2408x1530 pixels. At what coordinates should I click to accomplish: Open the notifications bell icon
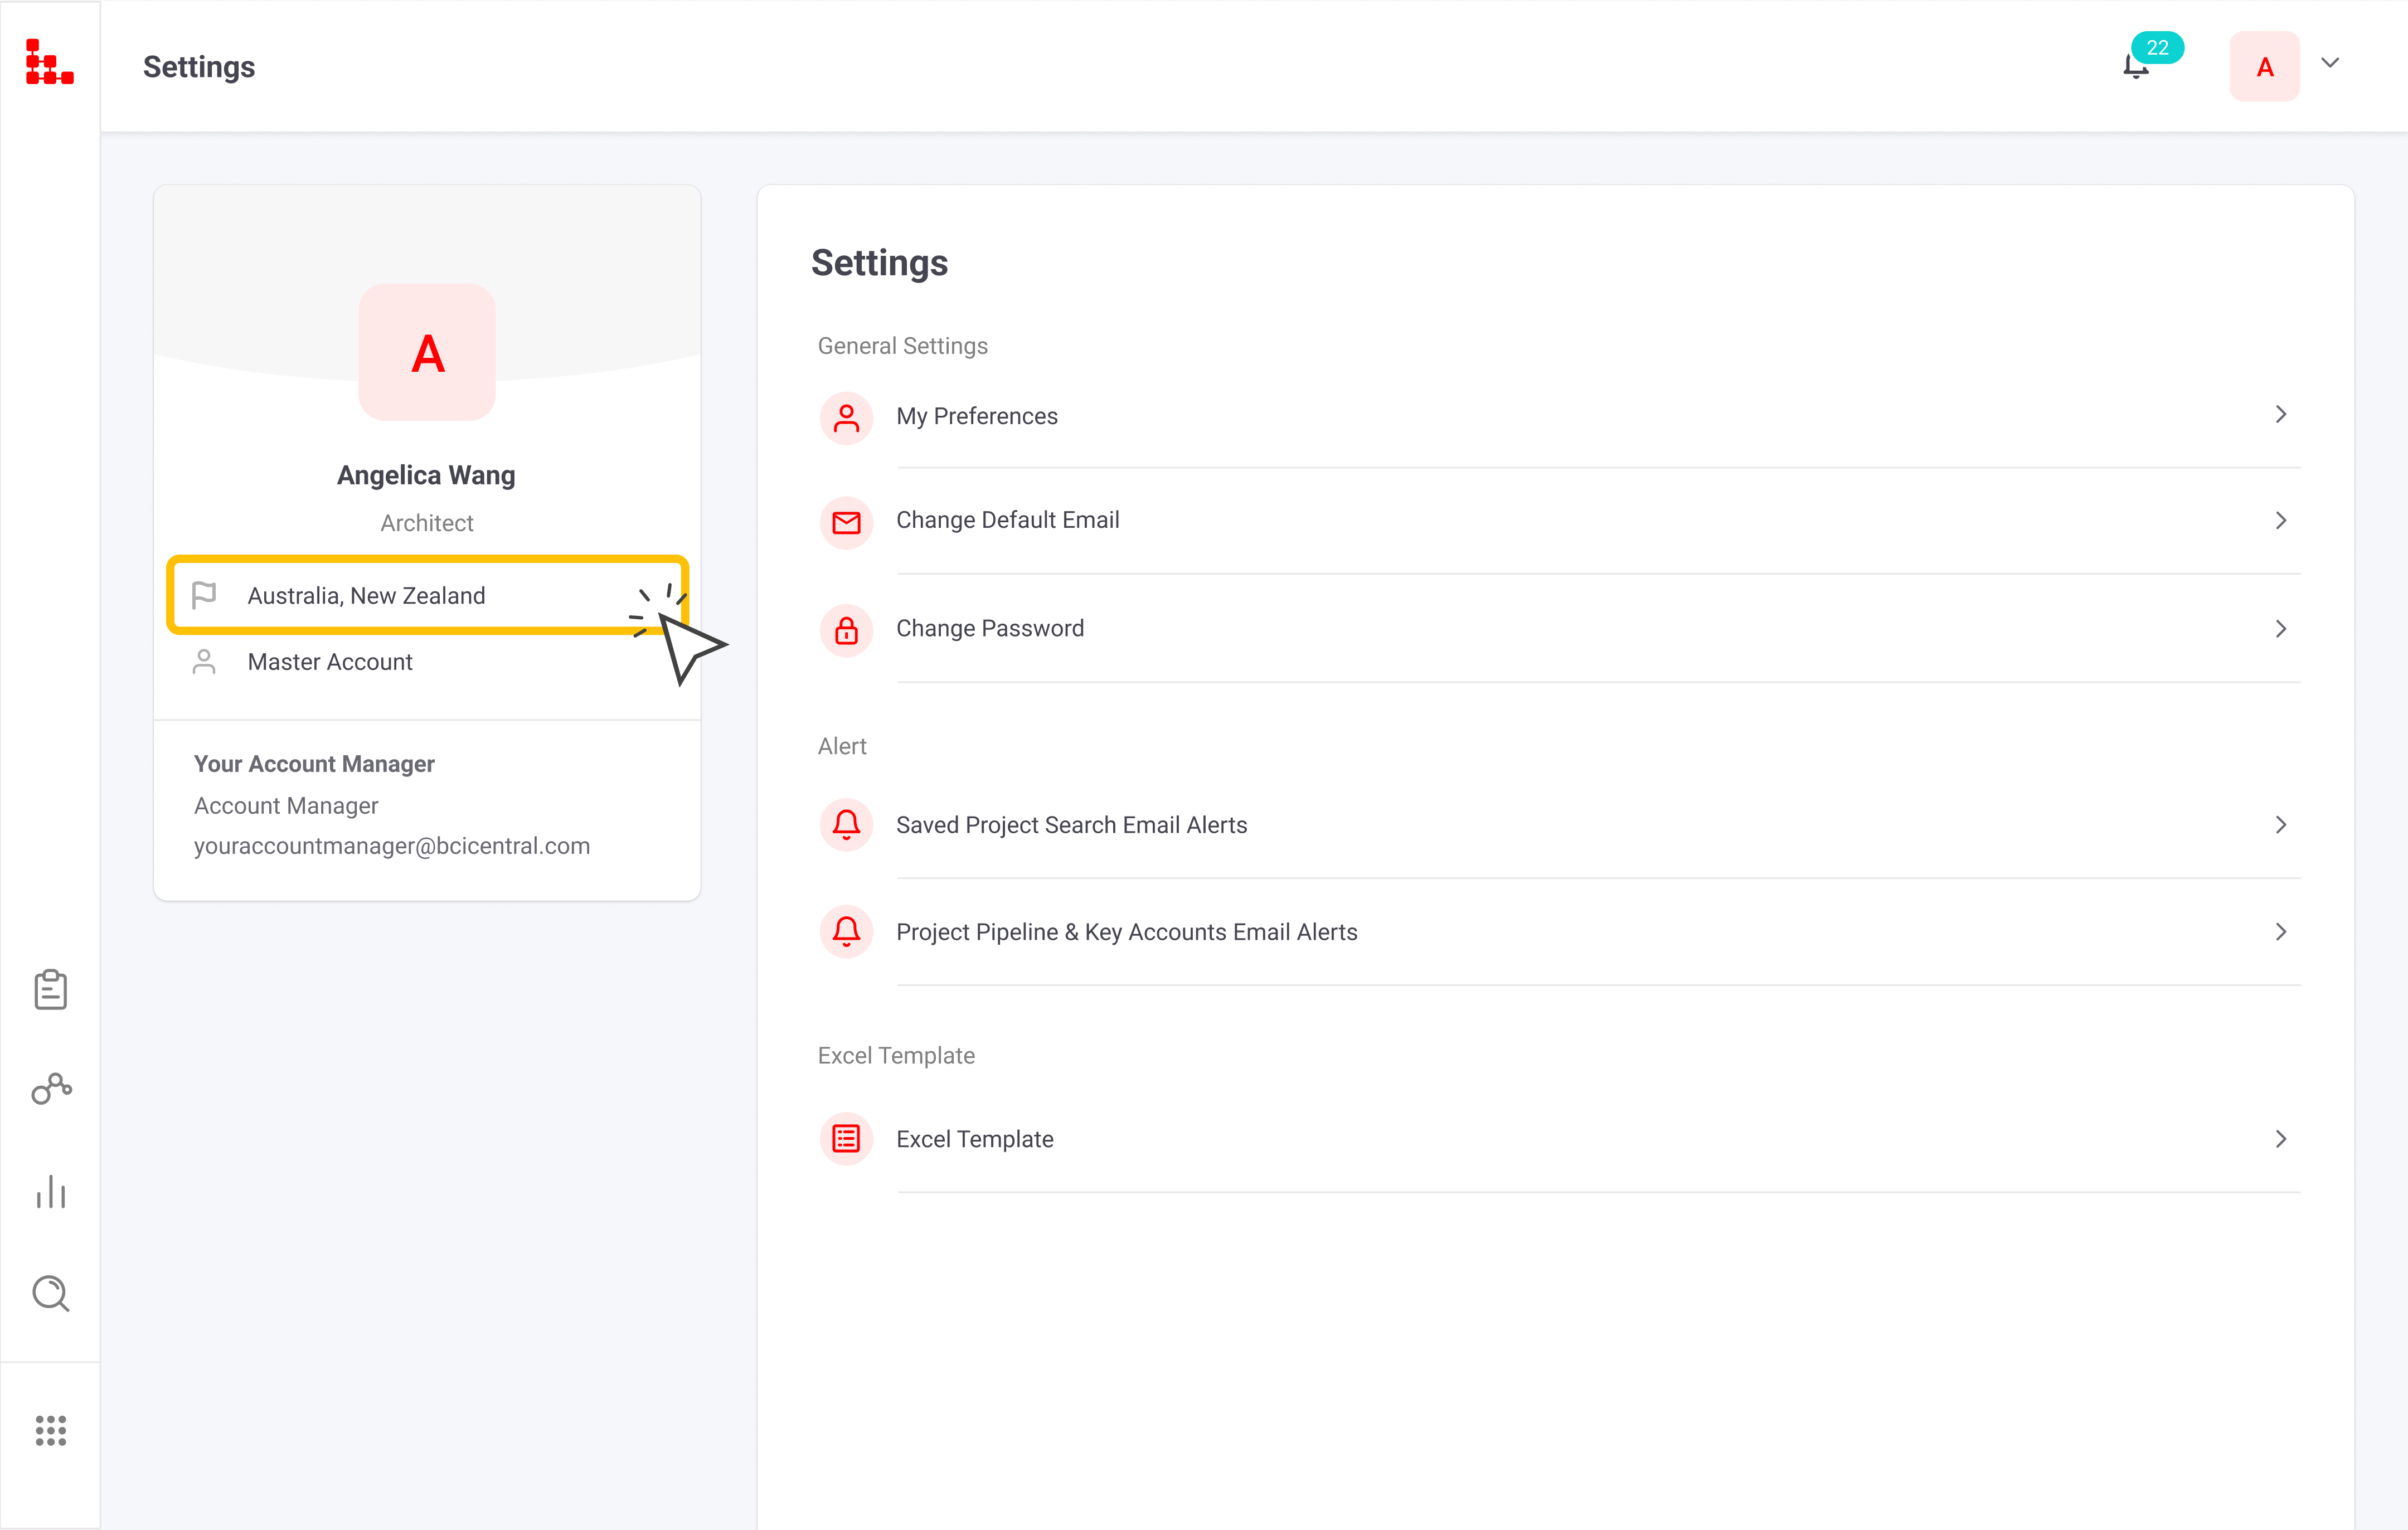pyautogui.click(x=2135, y=67)
